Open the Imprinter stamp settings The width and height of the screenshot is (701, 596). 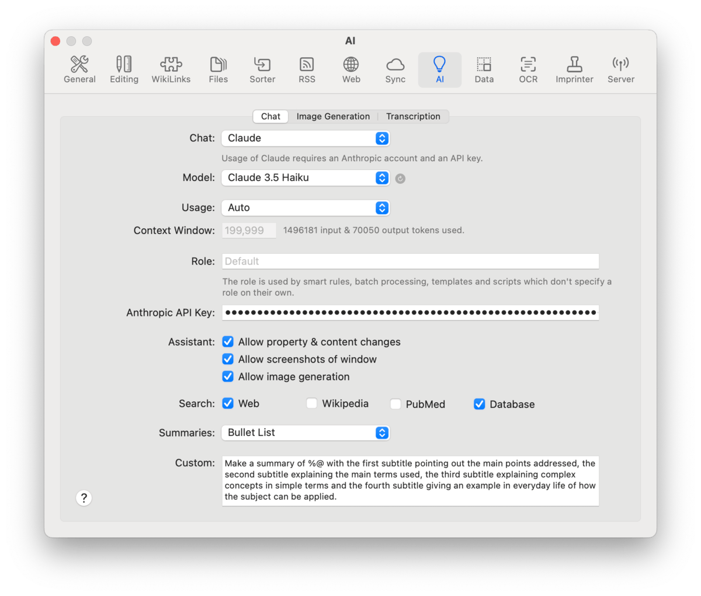(x=574, y=70)
